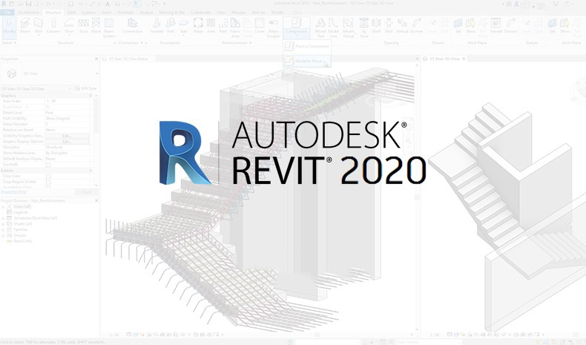Viewport: 586px width, 345px height.
Task: Select the Beam tool in Structure panel
Action: pyautogui.click(x=27, y=27)
